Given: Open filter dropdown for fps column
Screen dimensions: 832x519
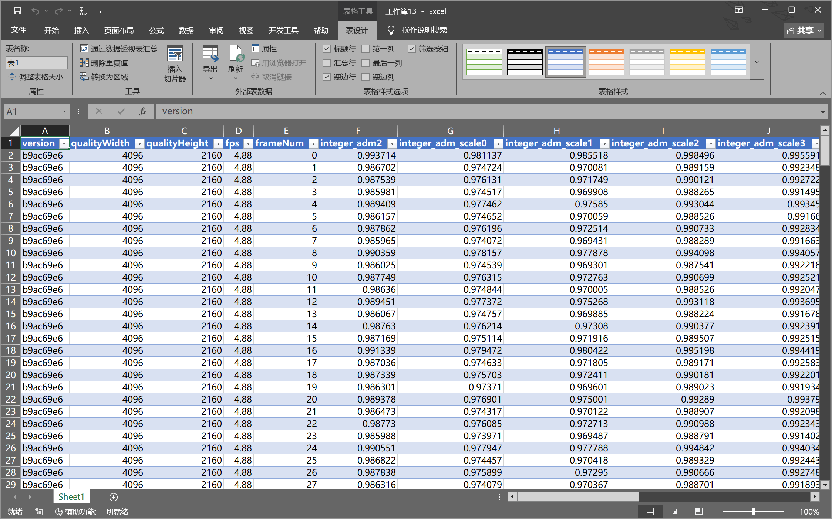Looking at the screenshot, I should 248,143.
